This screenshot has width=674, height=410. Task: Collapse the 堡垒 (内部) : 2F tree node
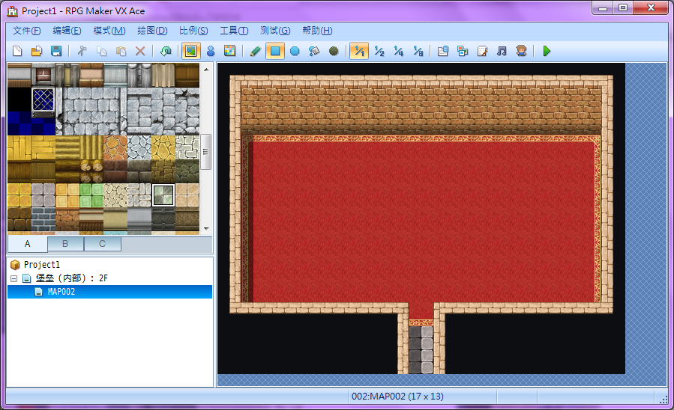click(13, 278)
